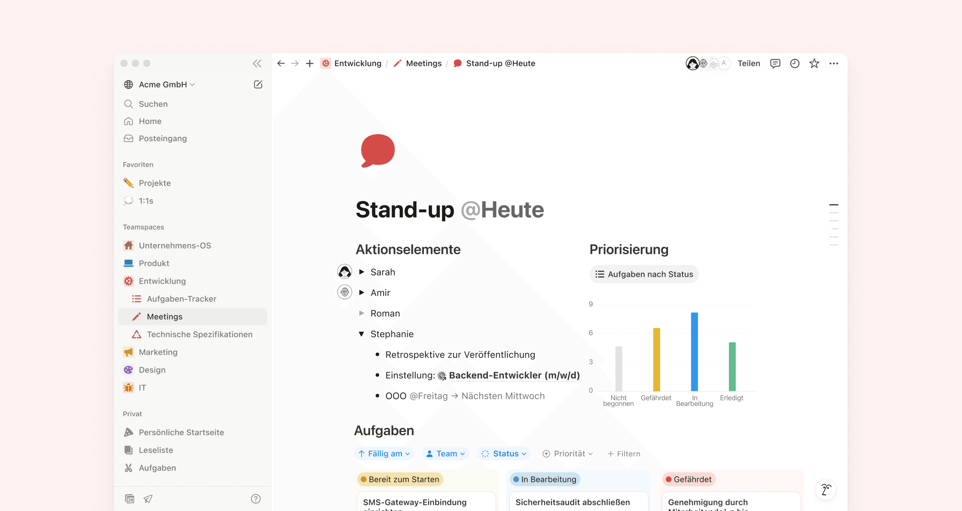The image size is (962, 511).
Task: Open Fällig am sort dropdown
Action: (x=384, y=453)
